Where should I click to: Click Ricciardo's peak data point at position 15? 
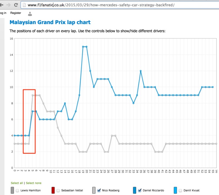83,46
